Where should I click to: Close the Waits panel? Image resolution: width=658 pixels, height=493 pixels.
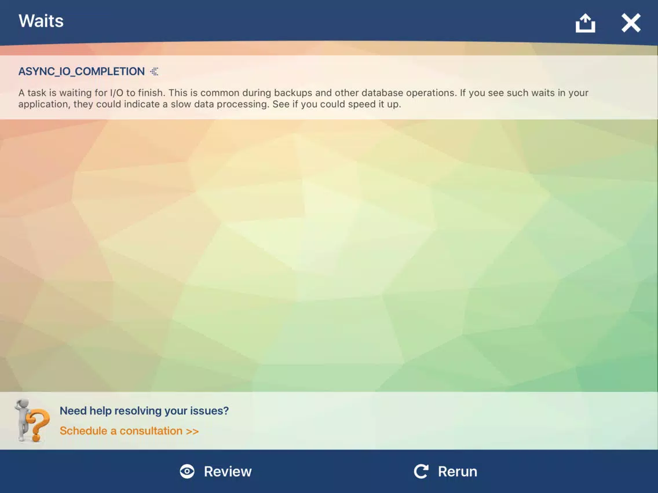click(x=631, y=23)
